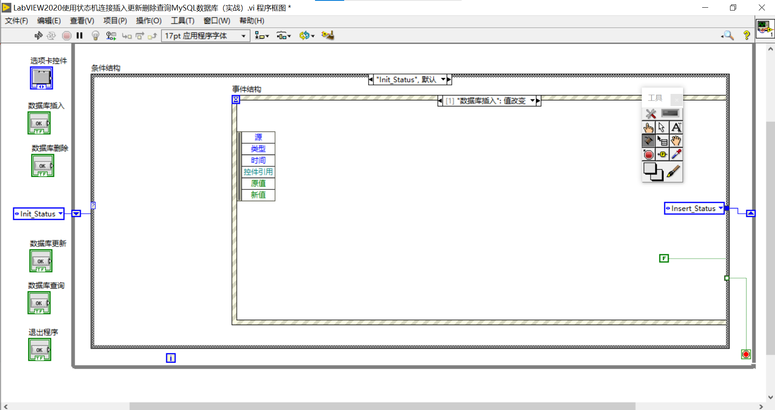775x410 pixels.
Task: Open the Init_Status case selector dropdown
Action: pyautogui.click(x=444, y=79)
